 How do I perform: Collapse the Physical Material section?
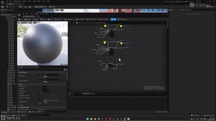(18, 72)
